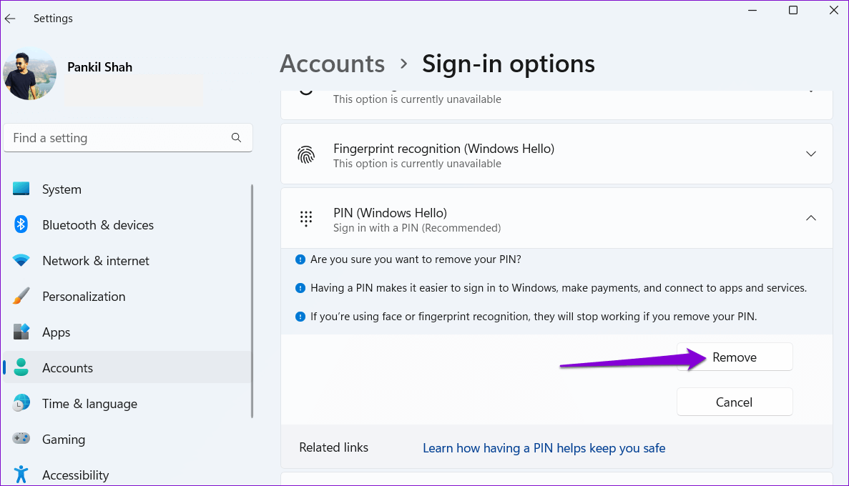Click the Personalization paintbrush icon
The height and width of the screenshot is (486, 849).
pos(21,296)
